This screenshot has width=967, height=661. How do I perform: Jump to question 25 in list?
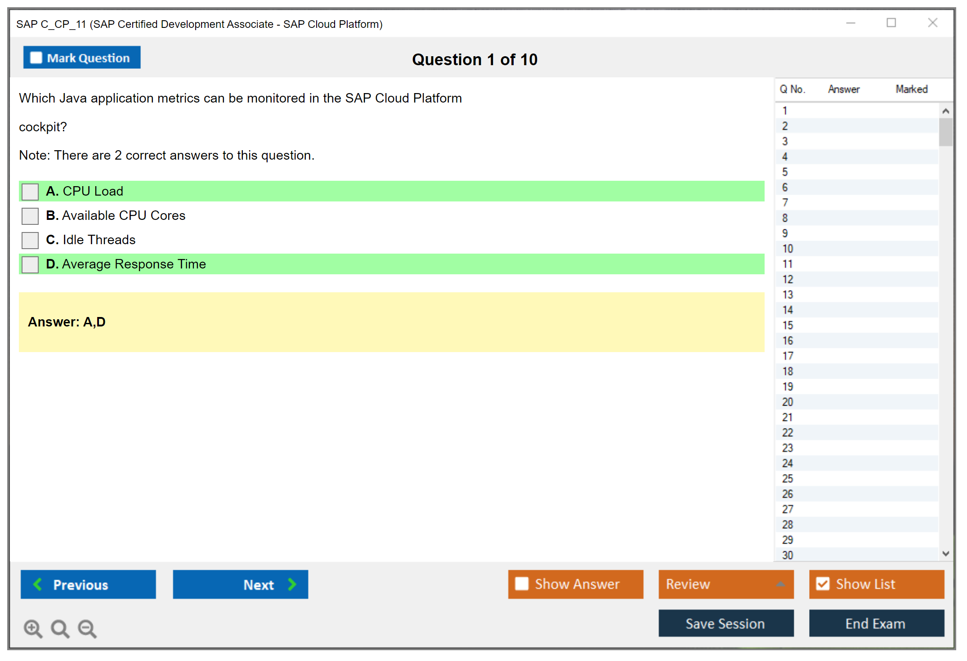[x=788, y=478]
